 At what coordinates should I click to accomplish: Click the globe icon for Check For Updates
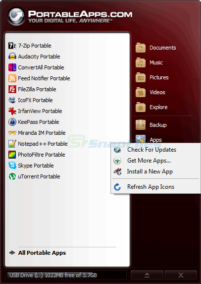click(117, 150)
